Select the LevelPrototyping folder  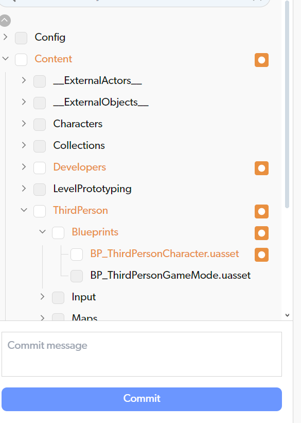(93, 190)
